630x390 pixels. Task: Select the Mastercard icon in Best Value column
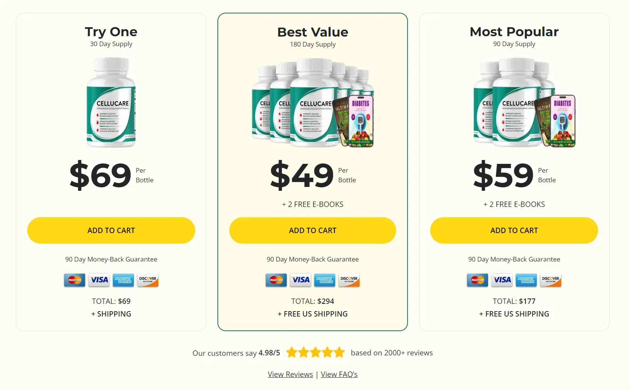click(276, 280)
